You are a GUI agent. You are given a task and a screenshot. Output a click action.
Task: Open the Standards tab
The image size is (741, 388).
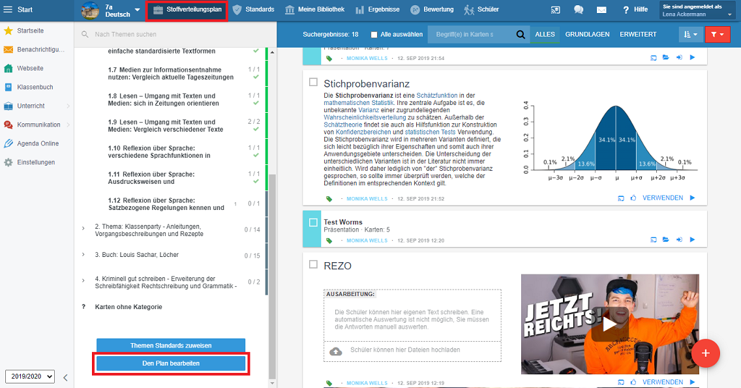[253, 9]
